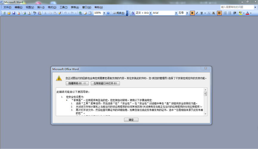
Task: Insert hyperlink globe icon
Action: click(x=80, y=13)
